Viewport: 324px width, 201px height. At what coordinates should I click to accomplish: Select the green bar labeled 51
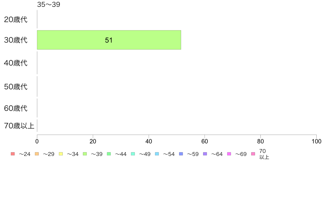(x=109, y=40)
